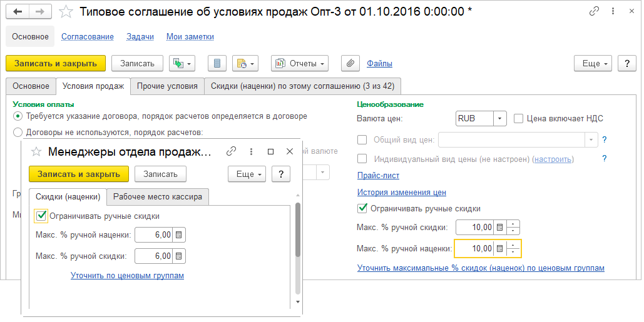Click the Прайс-лист link
Viewport: 644px width, 322px height.
tap(378, 176)
